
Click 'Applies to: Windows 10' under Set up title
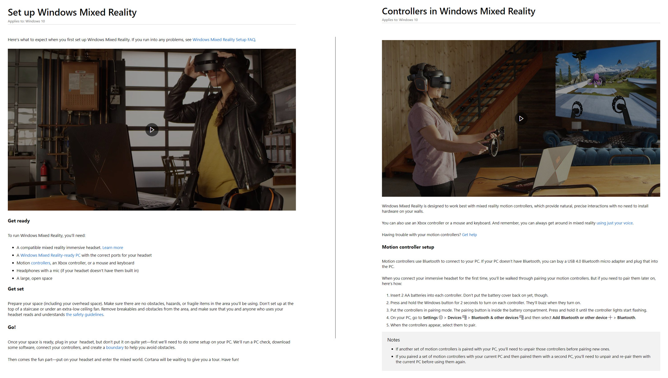26,21
